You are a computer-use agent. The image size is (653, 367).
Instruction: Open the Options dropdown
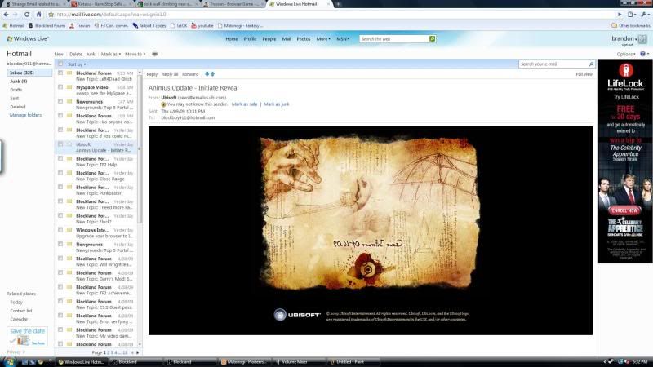click(x=626, y=54)
